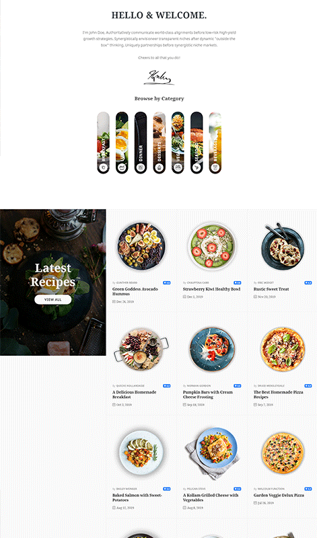Open the Beverages drink cup icon

click(x=215, y=167)
